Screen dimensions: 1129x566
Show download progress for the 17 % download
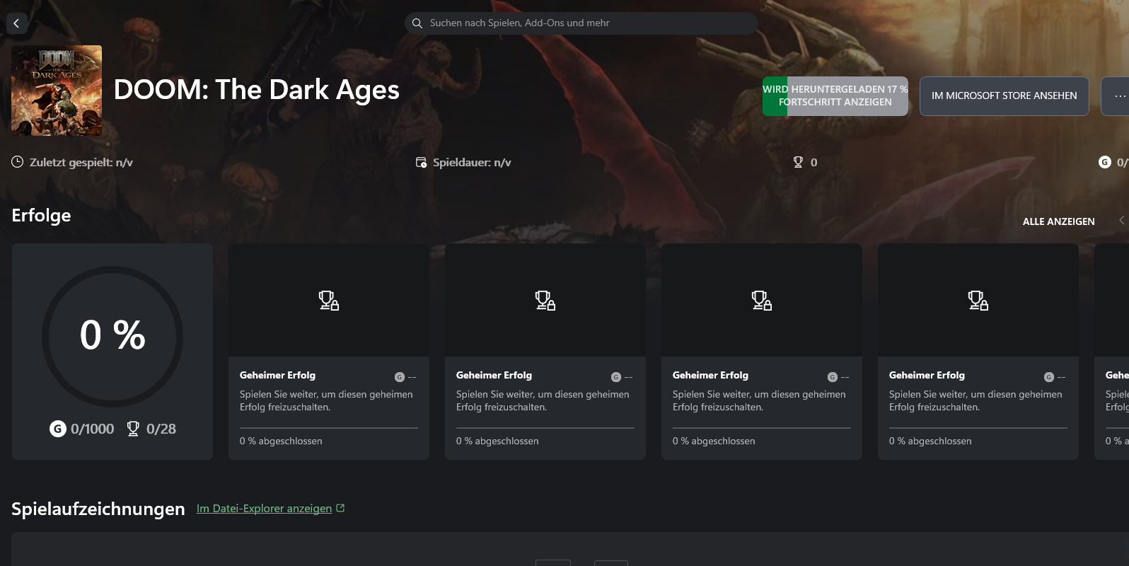835,96
